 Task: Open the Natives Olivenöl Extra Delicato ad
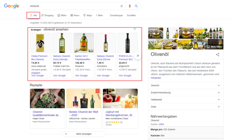point(62,58)
